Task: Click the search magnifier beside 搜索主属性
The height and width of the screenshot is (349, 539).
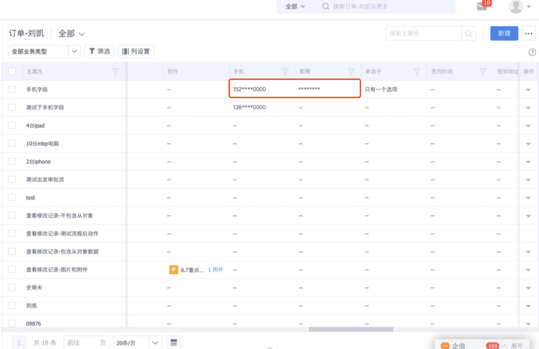Action: (x=469, y=33)
